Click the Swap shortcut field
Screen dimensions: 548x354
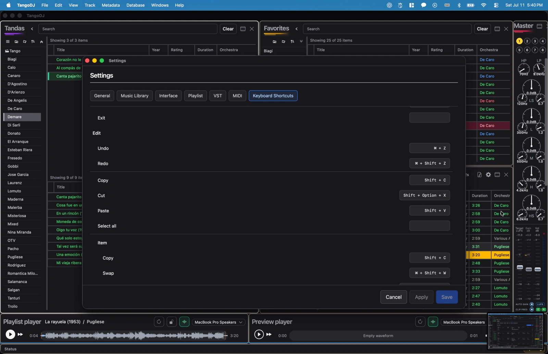429,273
